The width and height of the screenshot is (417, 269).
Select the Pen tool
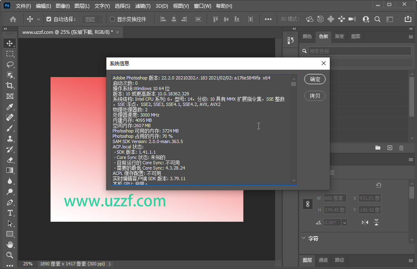pyautogui.click(x=9, y=202)
